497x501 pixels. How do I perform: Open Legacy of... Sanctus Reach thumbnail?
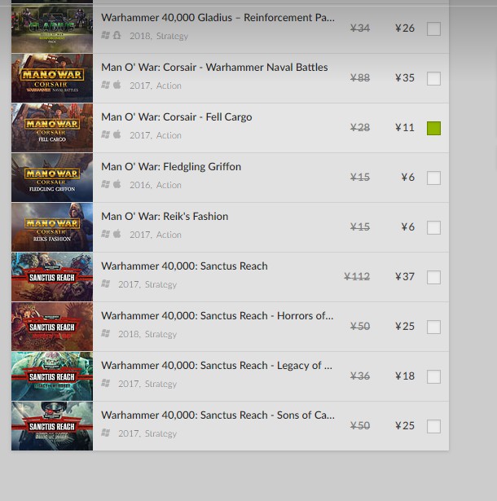pyautogui.click(x=52, y=376)
